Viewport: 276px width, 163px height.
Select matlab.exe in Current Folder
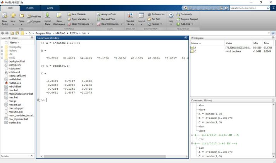tap(15, 83)
